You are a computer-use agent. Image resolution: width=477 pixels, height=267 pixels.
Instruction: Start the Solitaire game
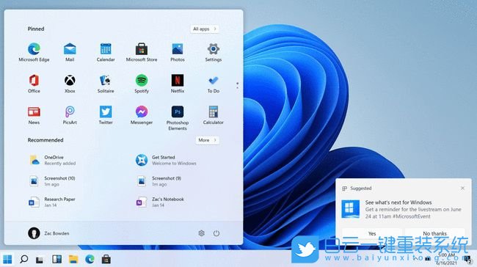(x=106, y=84)
